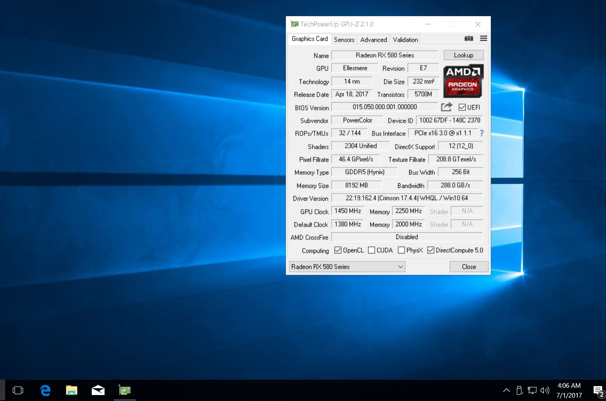
Task: Show hidden system tray icons
Action: pyautogui.click(x=506, y=390)
